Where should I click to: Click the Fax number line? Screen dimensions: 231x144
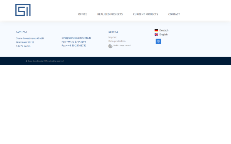tap(74, 46)
